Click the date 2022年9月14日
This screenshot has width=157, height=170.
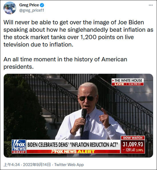(37, 165)
